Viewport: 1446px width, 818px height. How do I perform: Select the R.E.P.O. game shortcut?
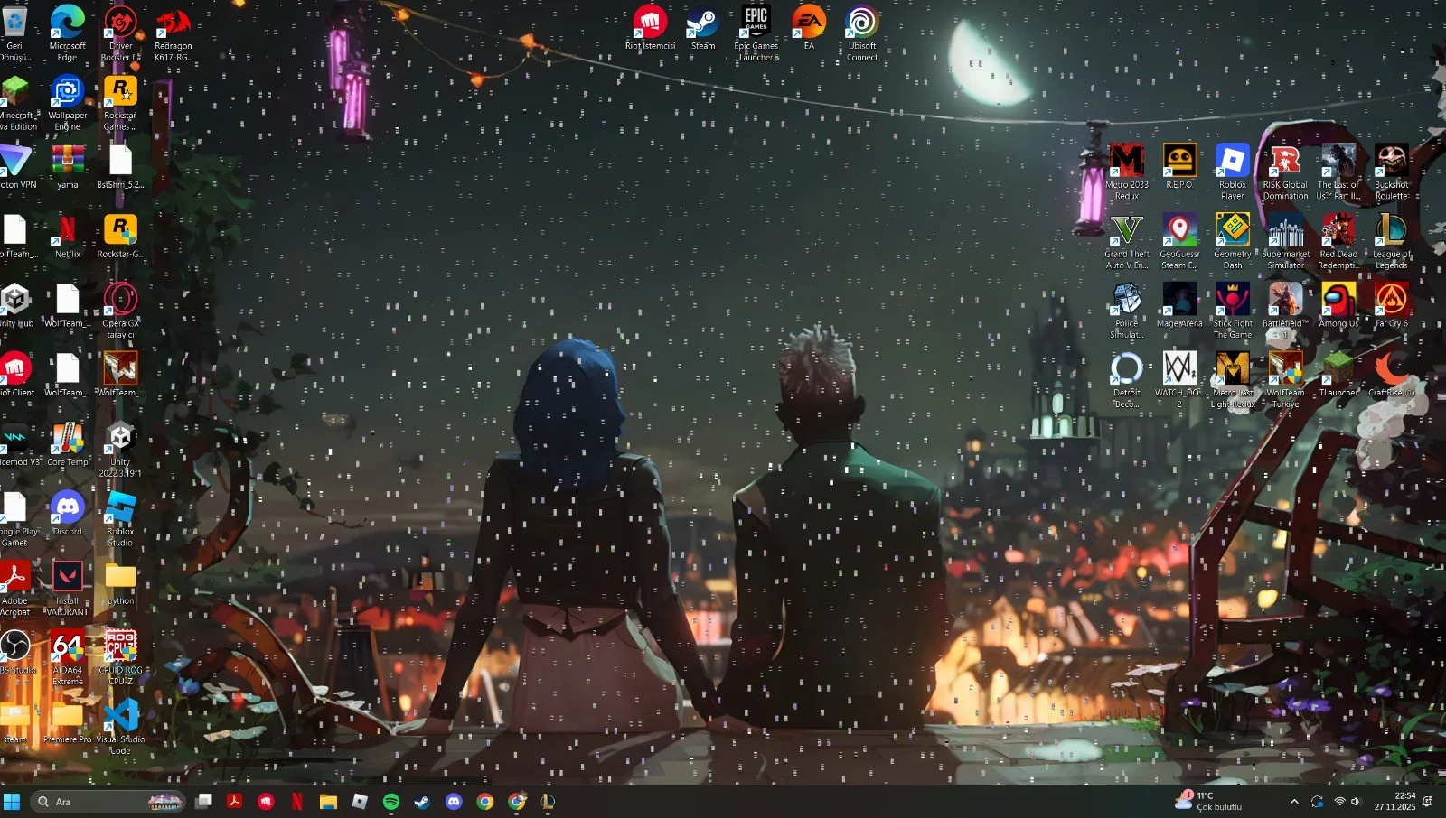[1179, 166]
